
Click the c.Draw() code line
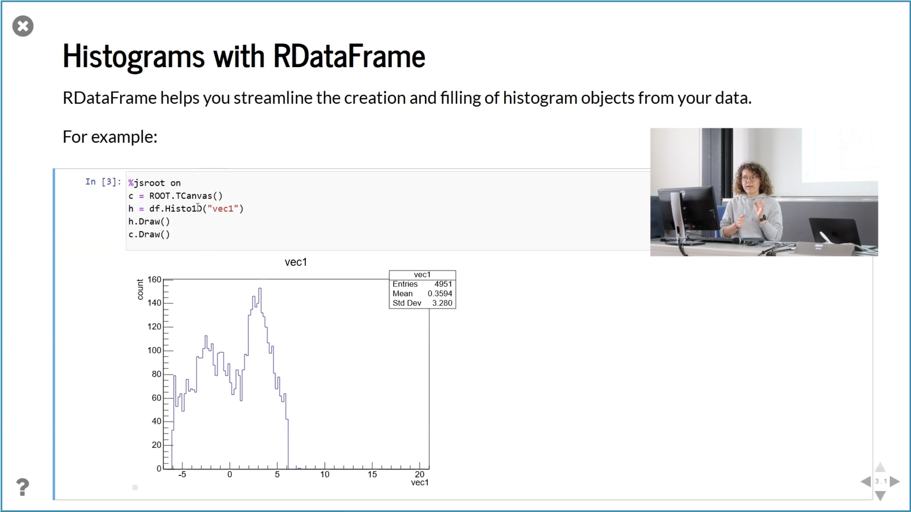click(149, 234)
